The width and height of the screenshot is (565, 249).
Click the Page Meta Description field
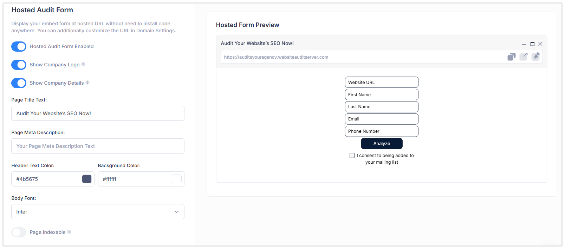click(x=98, y=146)
